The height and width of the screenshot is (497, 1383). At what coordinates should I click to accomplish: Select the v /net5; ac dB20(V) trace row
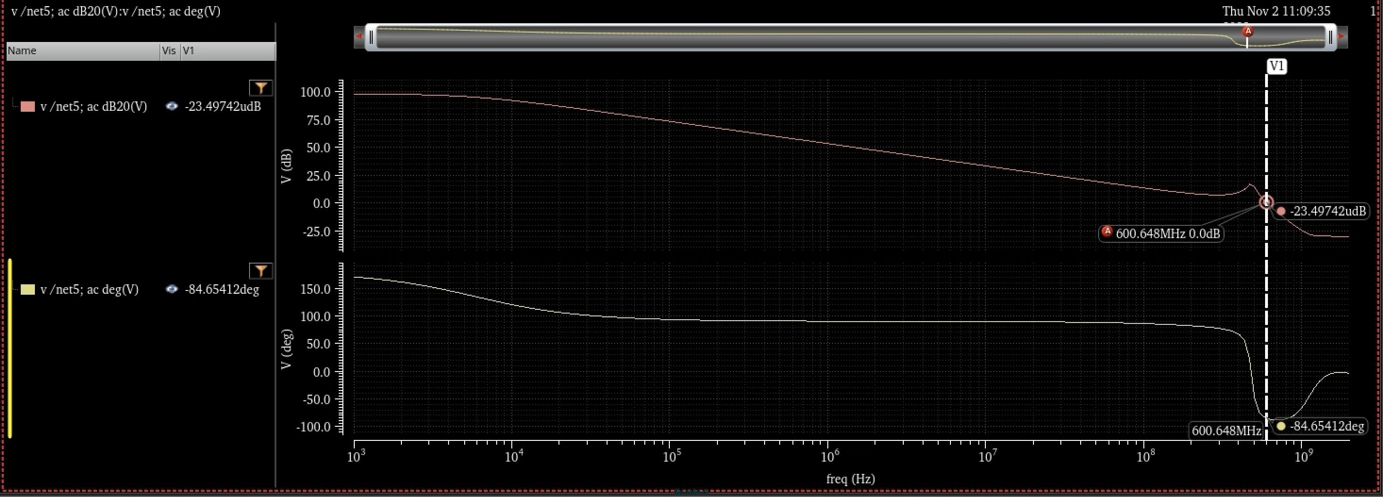pos(141,106)
